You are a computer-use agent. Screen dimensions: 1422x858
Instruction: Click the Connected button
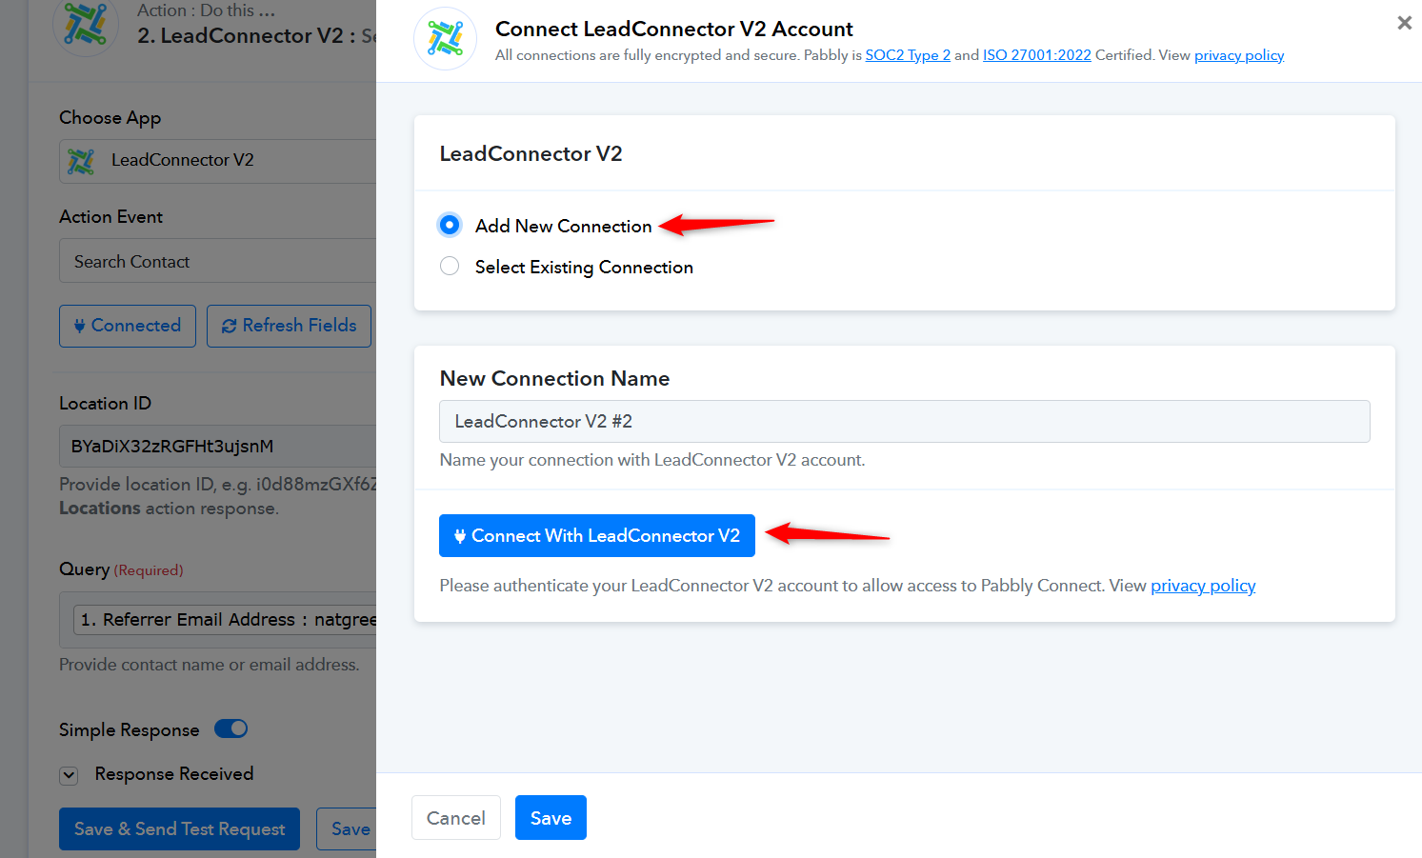[128, 326]
